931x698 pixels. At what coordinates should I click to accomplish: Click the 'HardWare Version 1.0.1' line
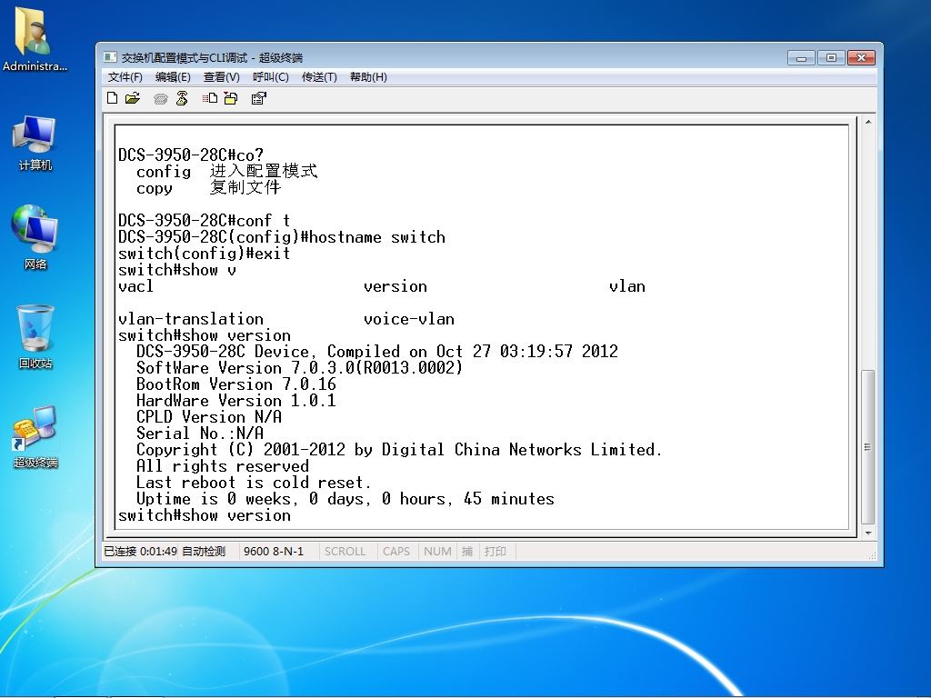[236, 401]
